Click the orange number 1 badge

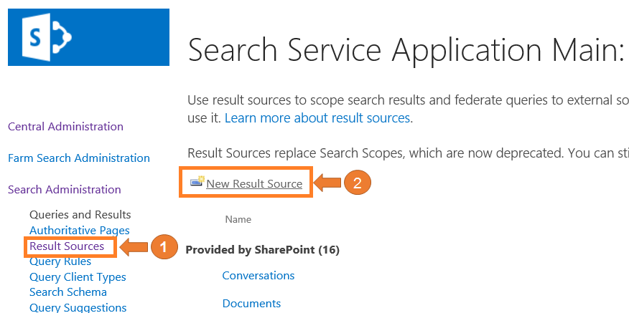[163, 247]
